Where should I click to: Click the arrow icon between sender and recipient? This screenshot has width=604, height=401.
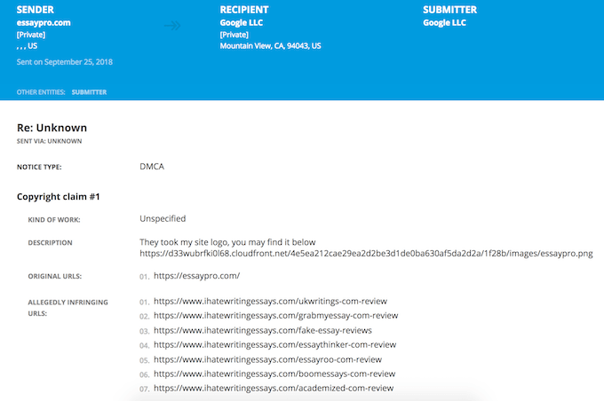tap(172, 26)
